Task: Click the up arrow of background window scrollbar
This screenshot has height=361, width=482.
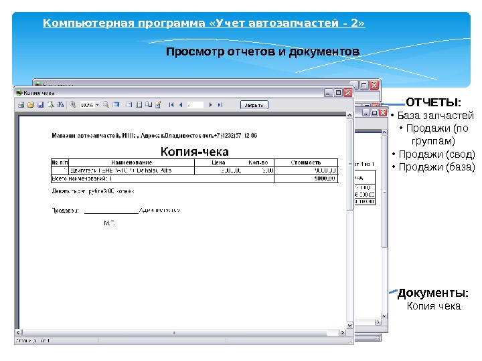Action: (x=384, y=132)
